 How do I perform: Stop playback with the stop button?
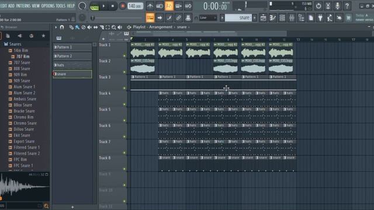(113, 6)
